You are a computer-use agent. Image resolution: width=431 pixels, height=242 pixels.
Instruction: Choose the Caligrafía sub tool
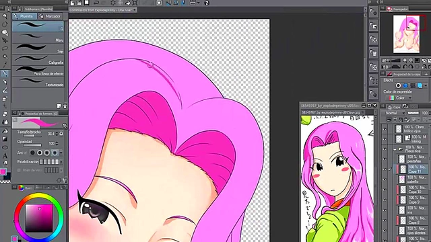point(38,60)
